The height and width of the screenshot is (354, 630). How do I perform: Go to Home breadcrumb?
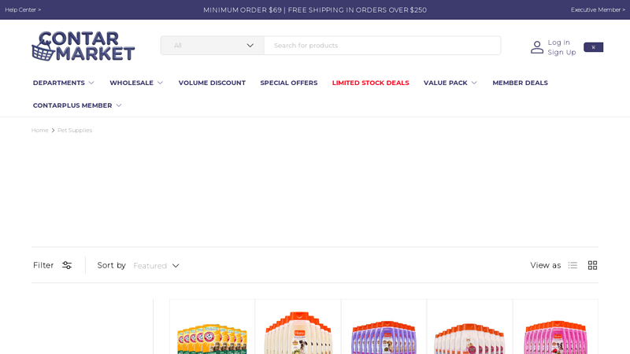coord(40,130)
